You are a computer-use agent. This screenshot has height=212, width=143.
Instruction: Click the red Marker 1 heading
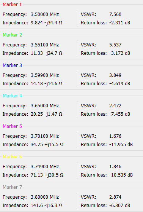(12, 5)
